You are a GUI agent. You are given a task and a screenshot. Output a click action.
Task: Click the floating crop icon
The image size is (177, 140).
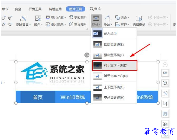click(165, 104)
